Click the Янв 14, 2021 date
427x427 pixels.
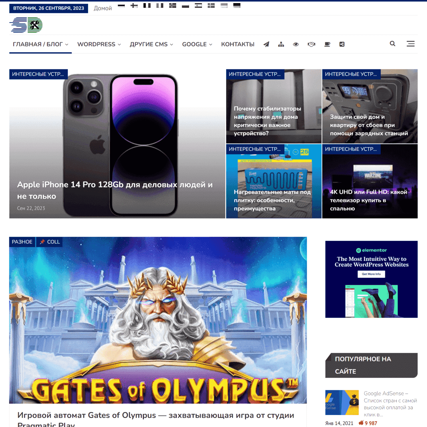click(x=339, y=423)
